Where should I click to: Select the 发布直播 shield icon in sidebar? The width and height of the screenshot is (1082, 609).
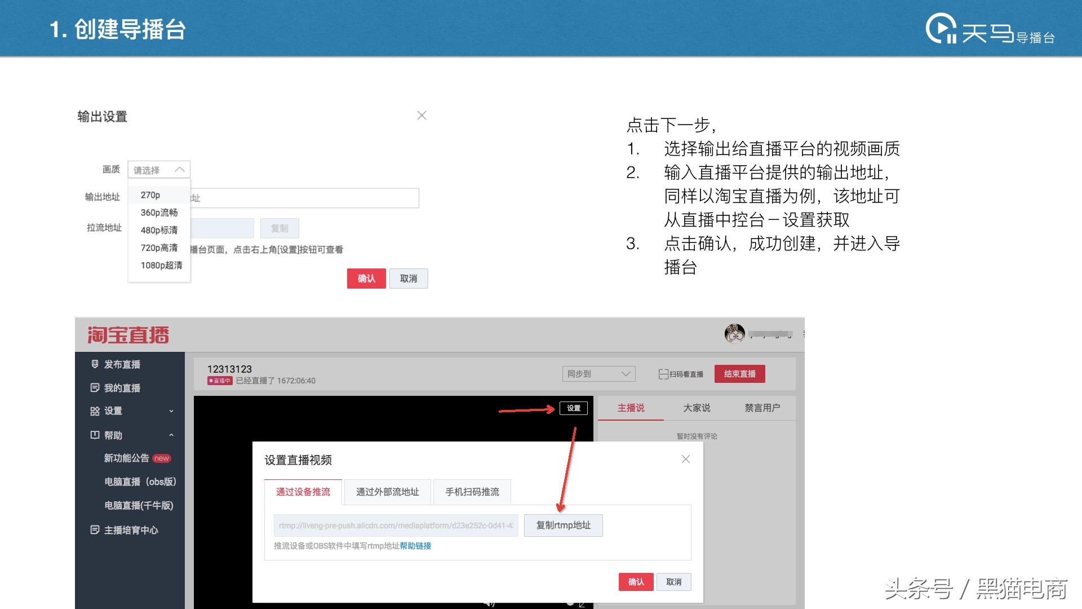click(94, 364)
